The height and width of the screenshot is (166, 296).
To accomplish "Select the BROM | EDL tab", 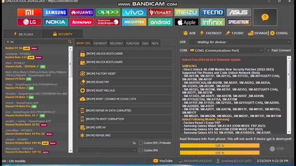I will [x=83, y=43].
